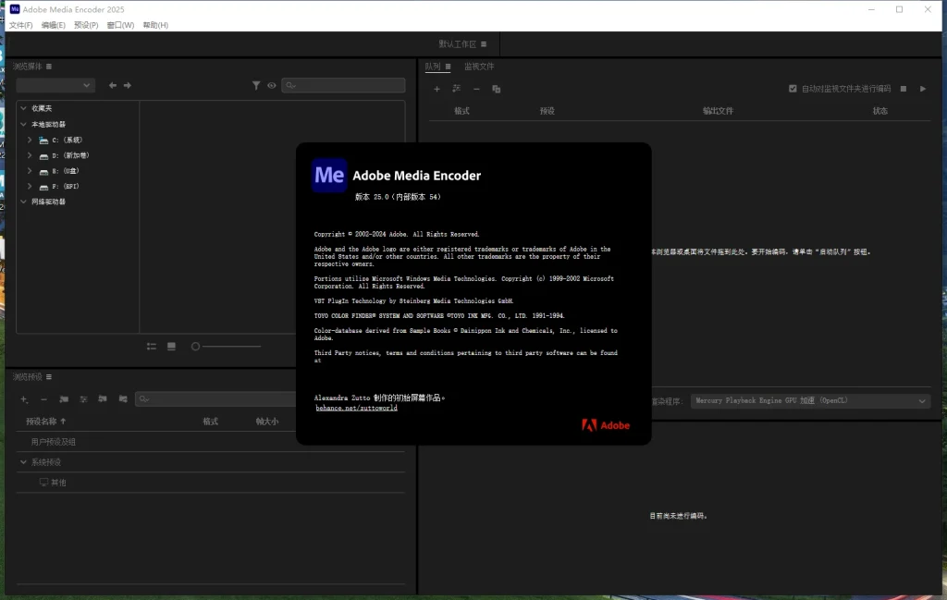Click the 帧大小 column header
The height and width of the screenshot is (600, 947).
267,422
